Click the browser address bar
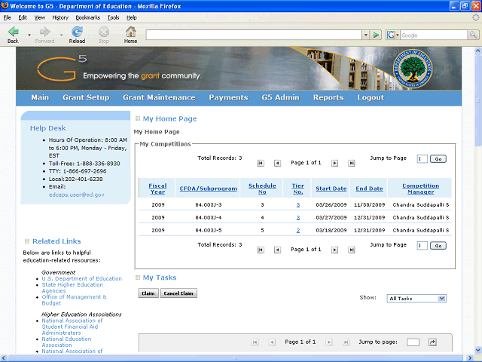Image resolution: width=482 pixels, height=362 pixels. (x=254, y=35)
